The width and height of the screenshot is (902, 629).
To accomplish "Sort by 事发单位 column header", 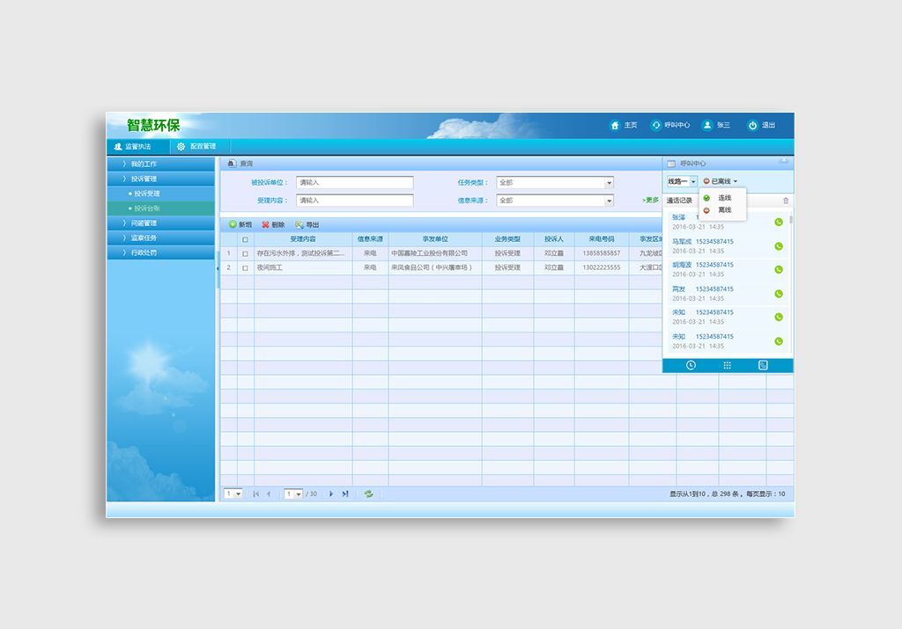I will [435, 239].
